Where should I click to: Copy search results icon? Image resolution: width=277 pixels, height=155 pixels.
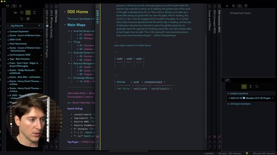(x=28, y=19)
